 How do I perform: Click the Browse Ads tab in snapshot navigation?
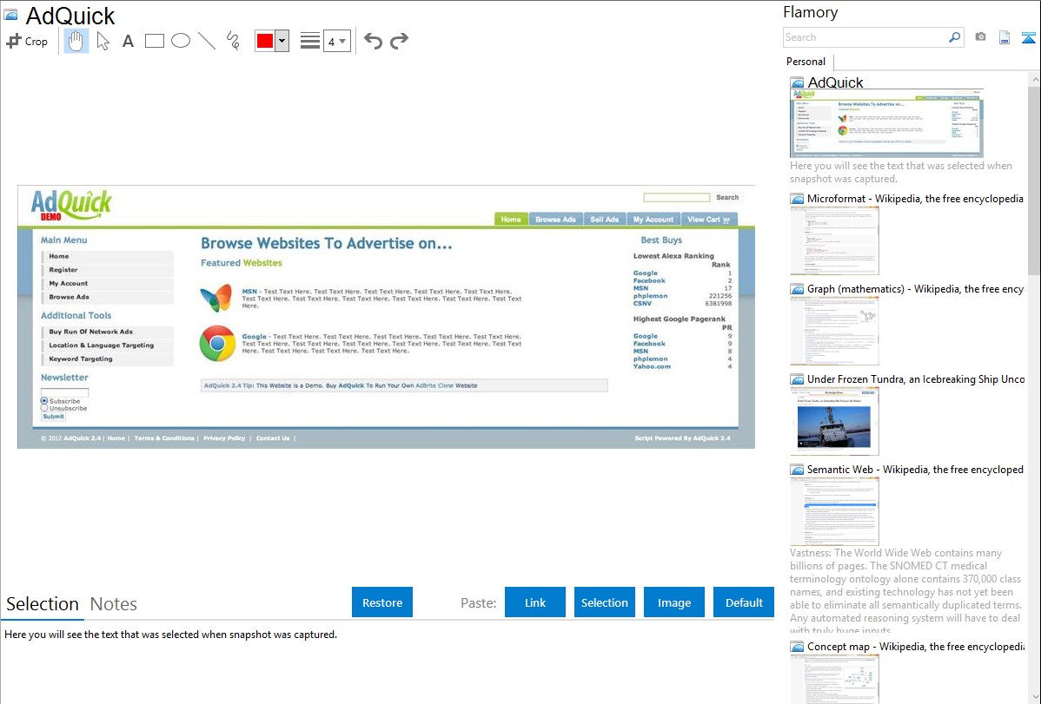tap(555, 219)
